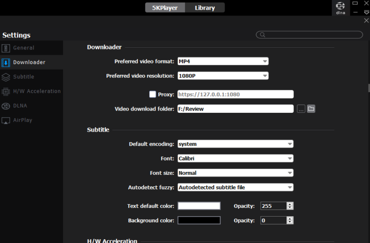Expand the Preferred video format dropdown
Screen dimensions: 370x243
tap(223, 61)
